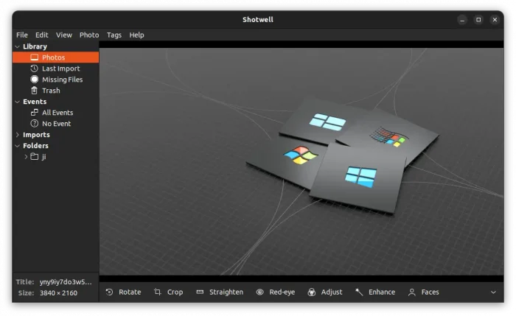Select No Event entry
The width and height of the screenshot is (516, 316).
(56, 124)
